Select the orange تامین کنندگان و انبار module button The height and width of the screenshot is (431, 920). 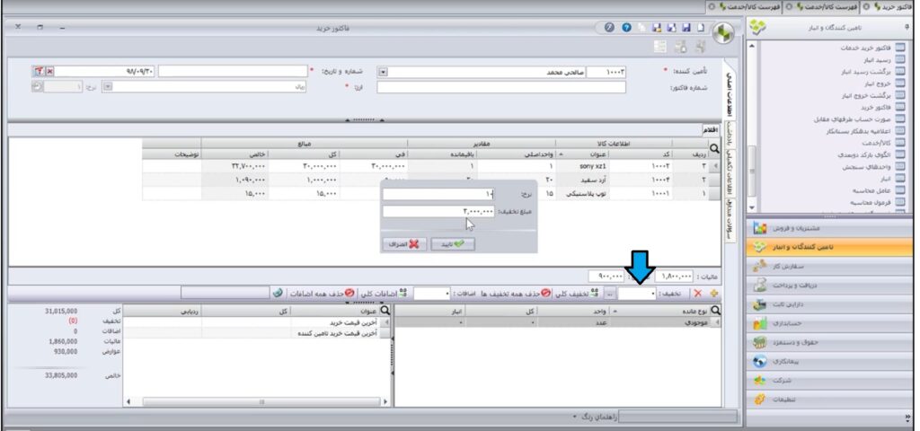click(x=829, y=248)
